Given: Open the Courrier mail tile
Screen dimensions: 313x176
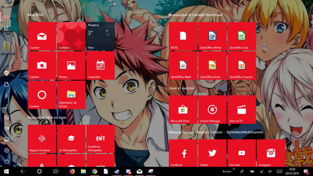Looking at the screenshot, I should click(x=42, y=36).
